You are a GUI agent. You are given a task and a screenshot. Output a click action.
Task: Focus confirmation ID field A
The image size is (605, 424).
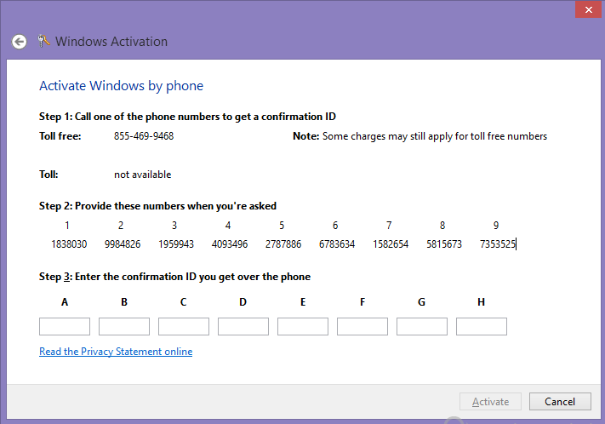[x=65, y=327]
